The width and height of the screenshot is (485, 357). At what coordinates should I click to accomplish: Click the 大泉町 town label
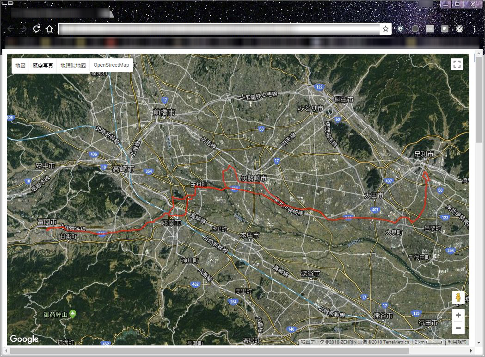pyautogui.click(x=394, y=232)
